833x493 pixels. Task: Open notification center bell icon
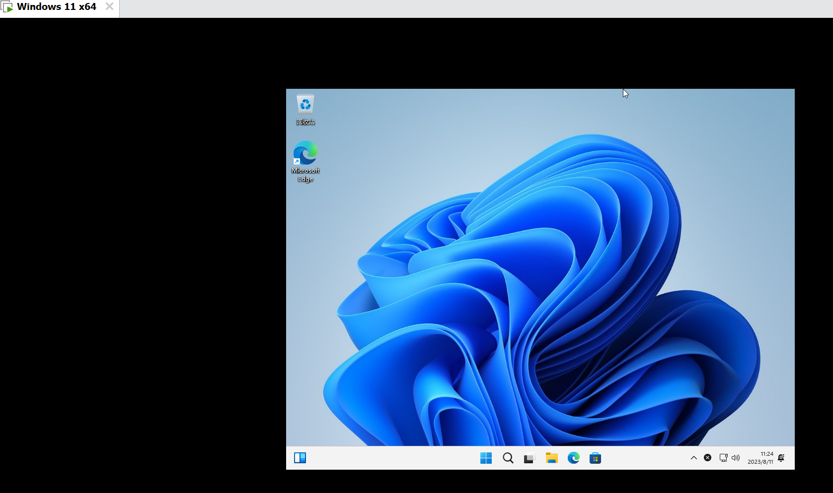[781, 458]
